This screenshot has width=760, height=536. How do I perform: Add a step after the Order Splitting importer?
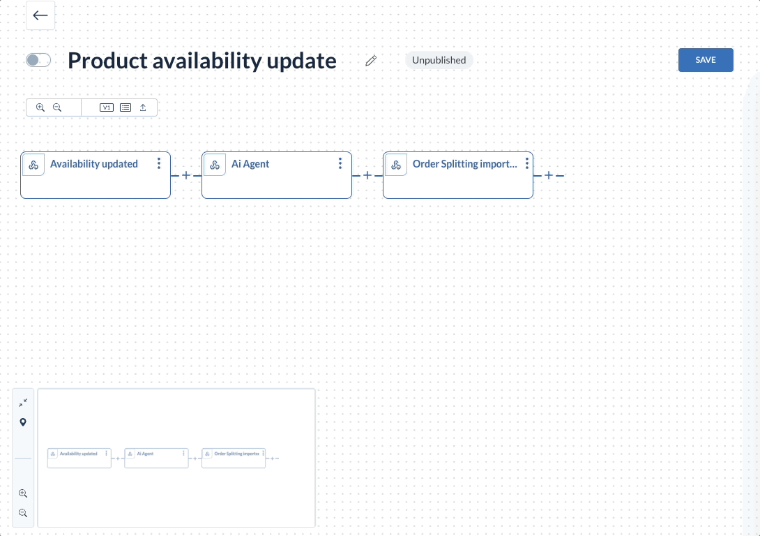(x=549, y=175)
